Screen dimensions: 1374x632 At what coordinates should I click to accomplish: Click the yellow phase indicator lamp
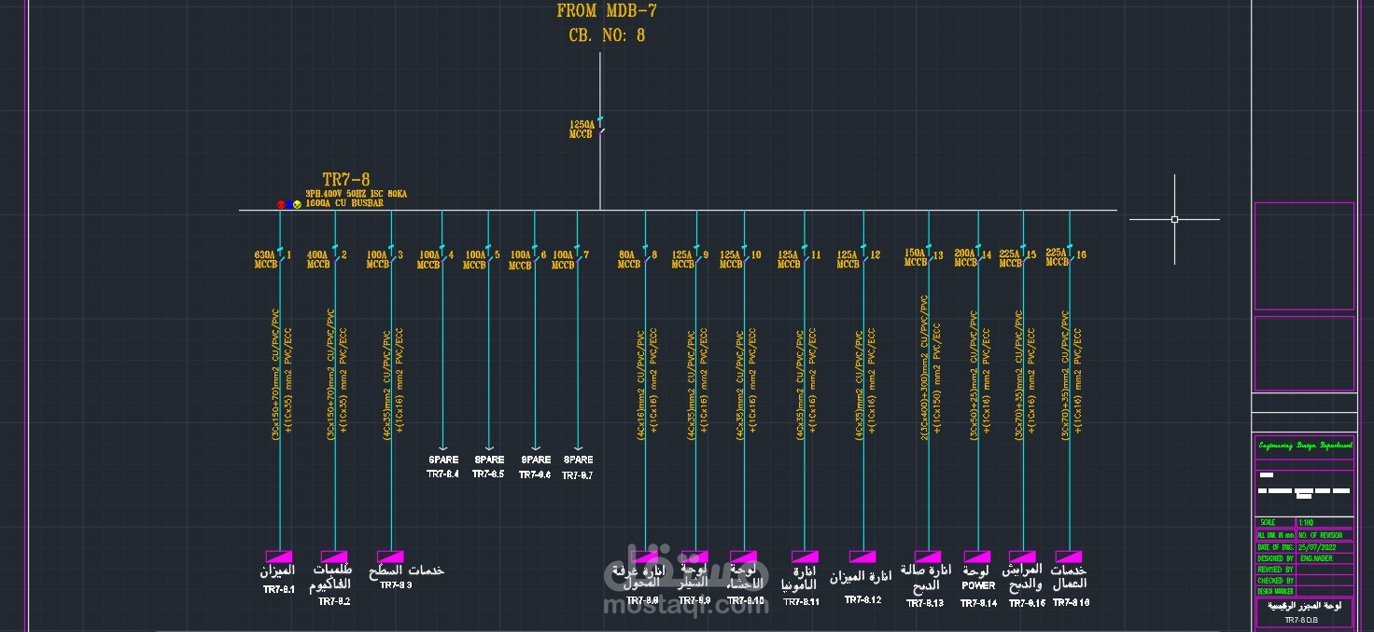point(297,204)
